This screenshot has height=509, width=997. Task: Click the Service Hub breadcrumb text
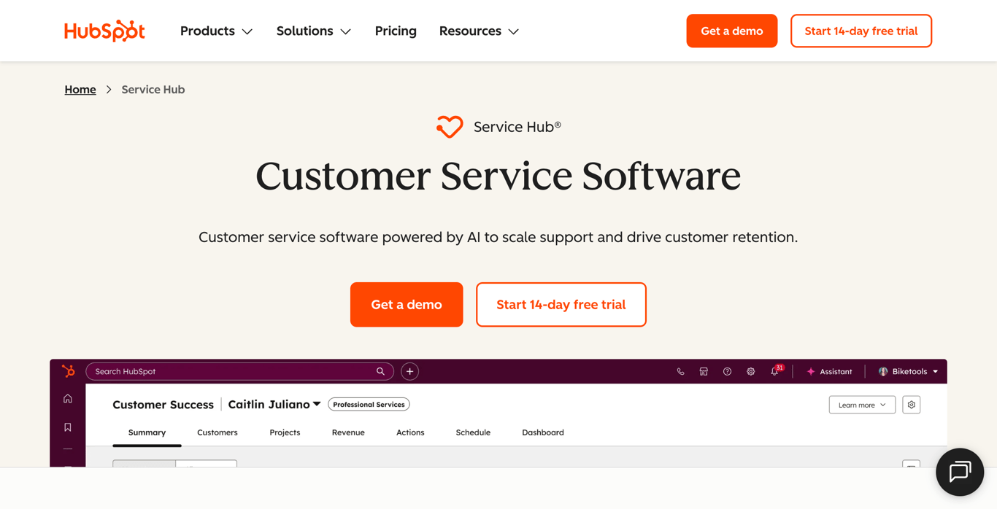[153, 90]
